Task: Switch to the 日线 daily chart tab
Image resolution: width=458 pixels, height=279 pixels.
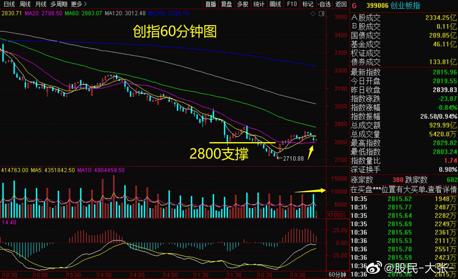Action: (9, 4)
